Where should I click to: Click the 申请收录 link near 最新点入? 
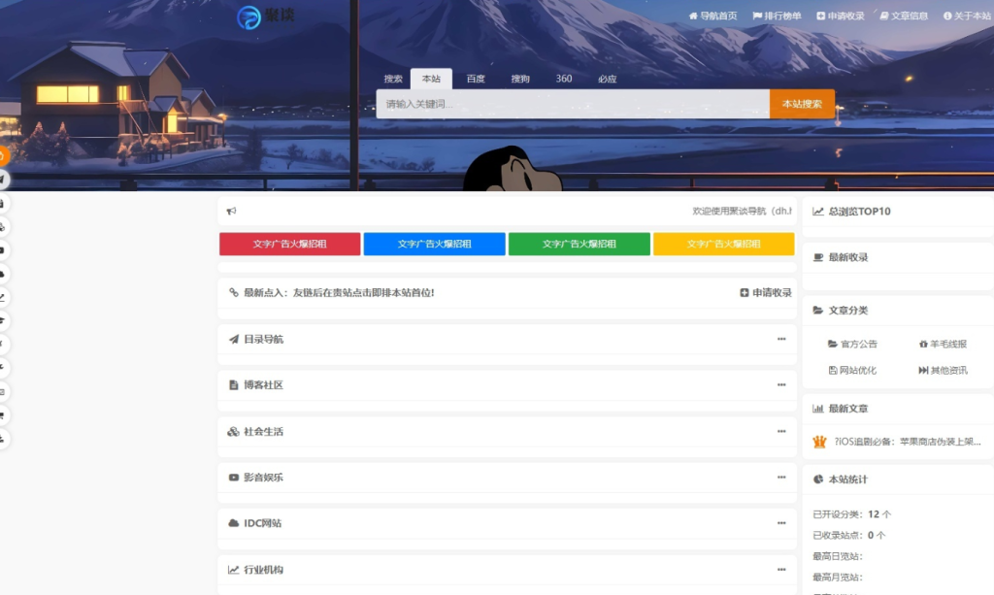point(764,293)
